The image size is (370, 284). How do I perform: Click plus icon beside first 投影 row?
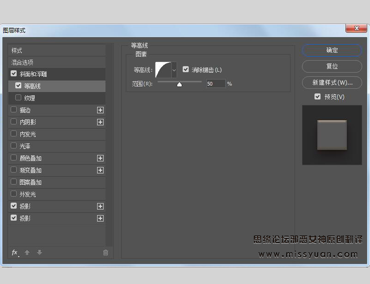(x=100, y=206)
